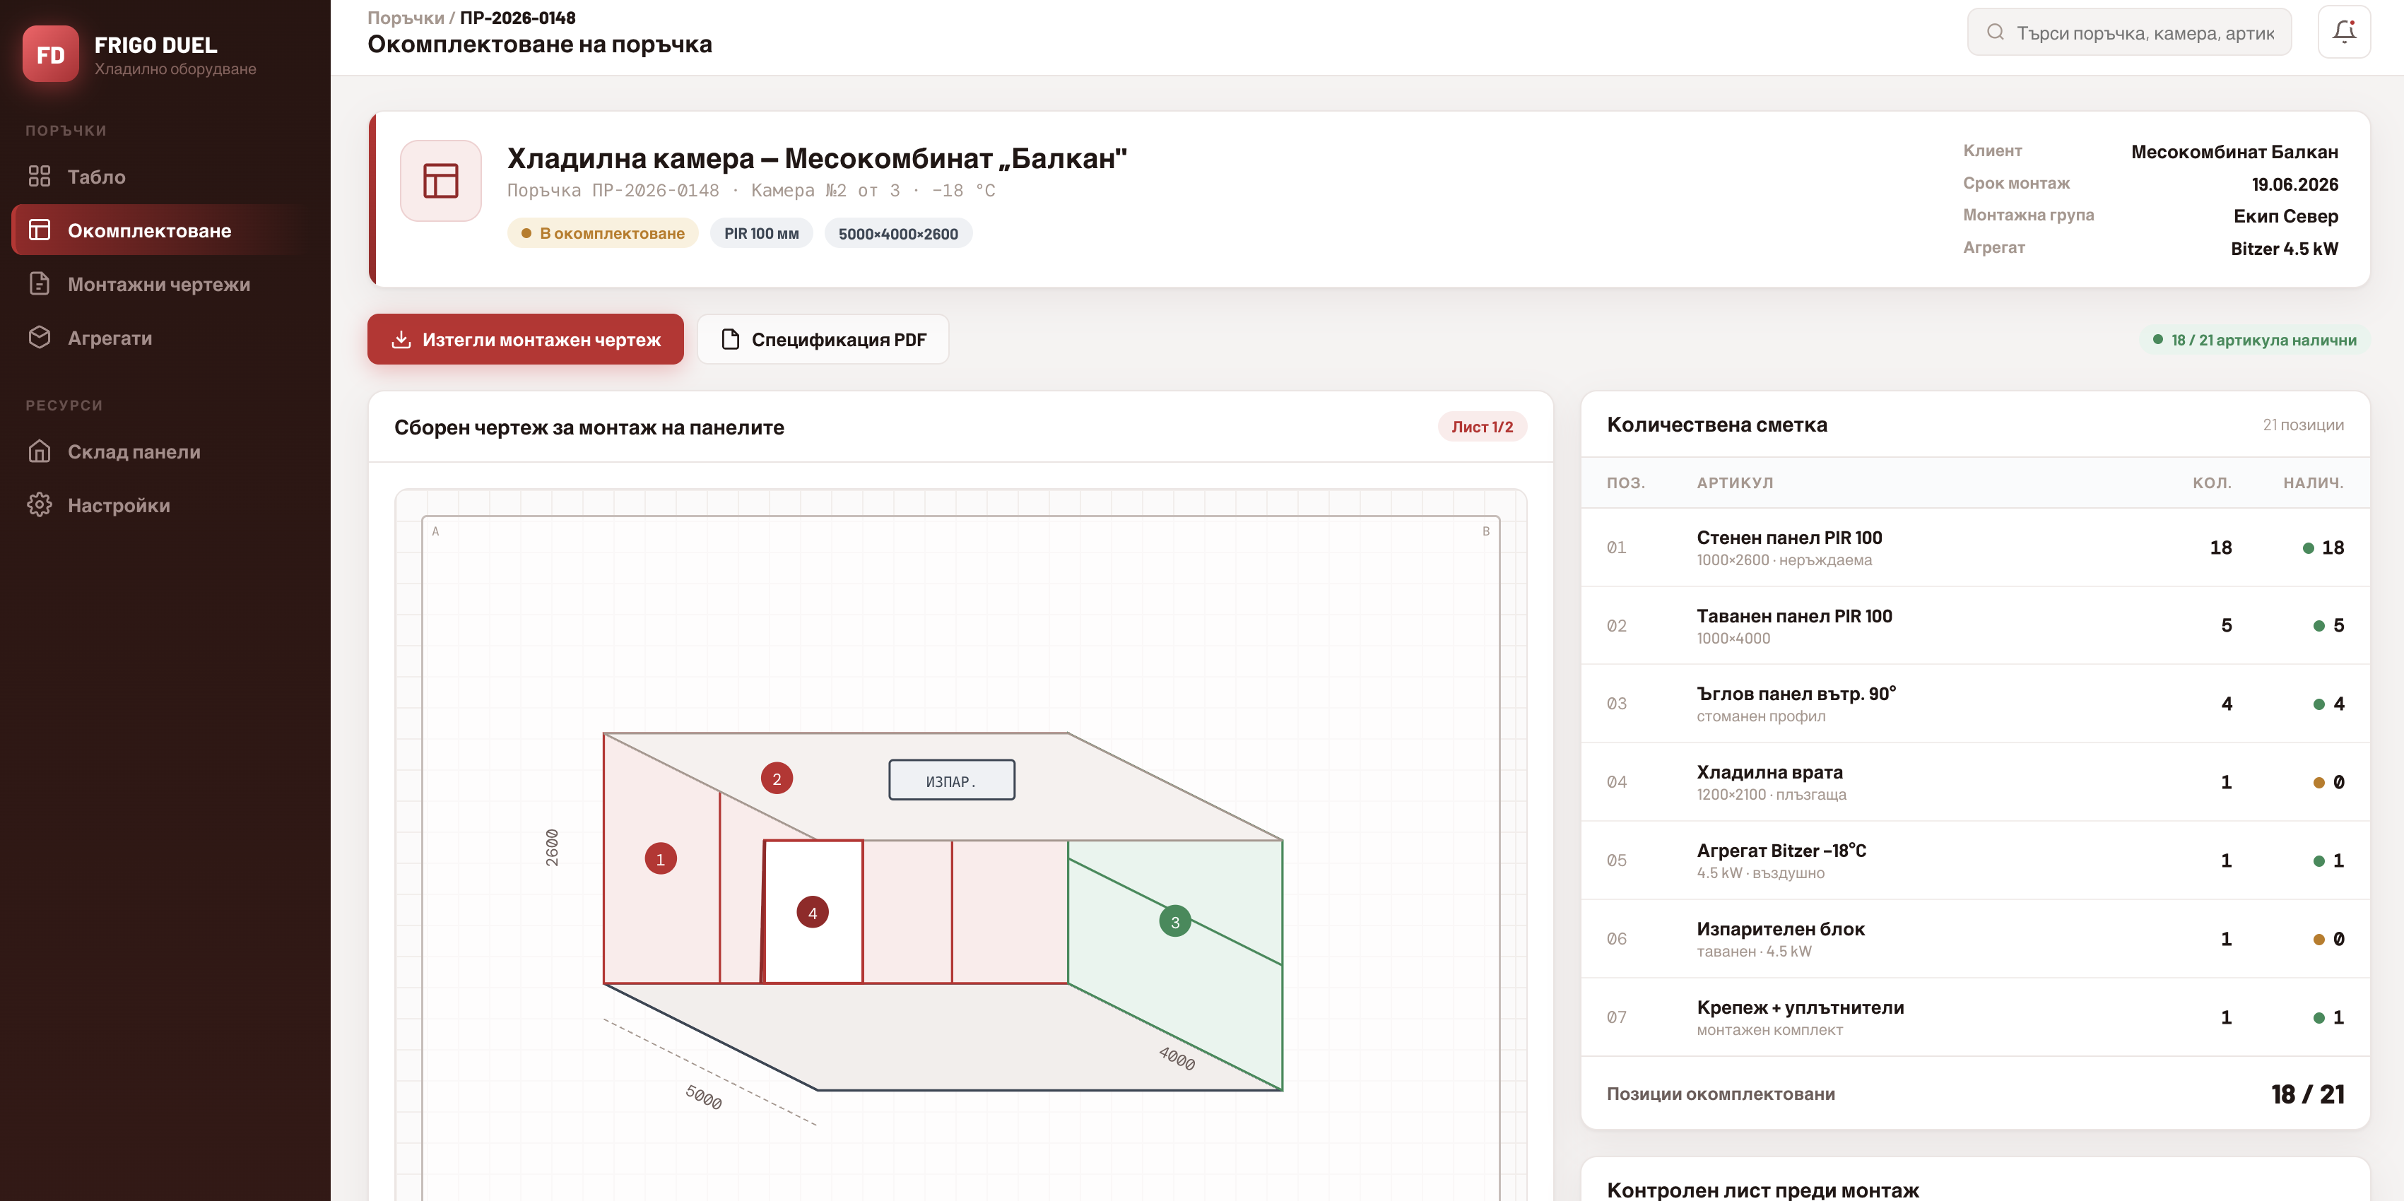This screenshot has width=2404, height=1201.
Task: Click the PIR 100 мм tag
Action: [762, 233]
